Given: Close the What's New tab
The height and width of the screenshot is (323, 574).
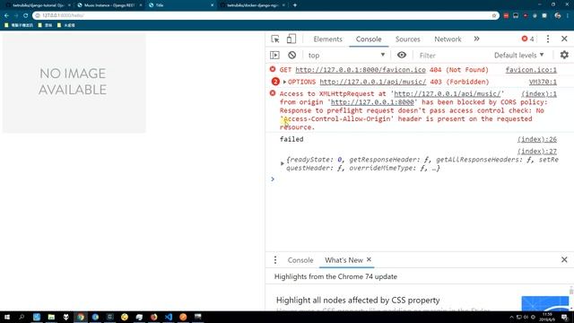Looking at the screenshot, I should pyautogui.click(x=369, y=259).
